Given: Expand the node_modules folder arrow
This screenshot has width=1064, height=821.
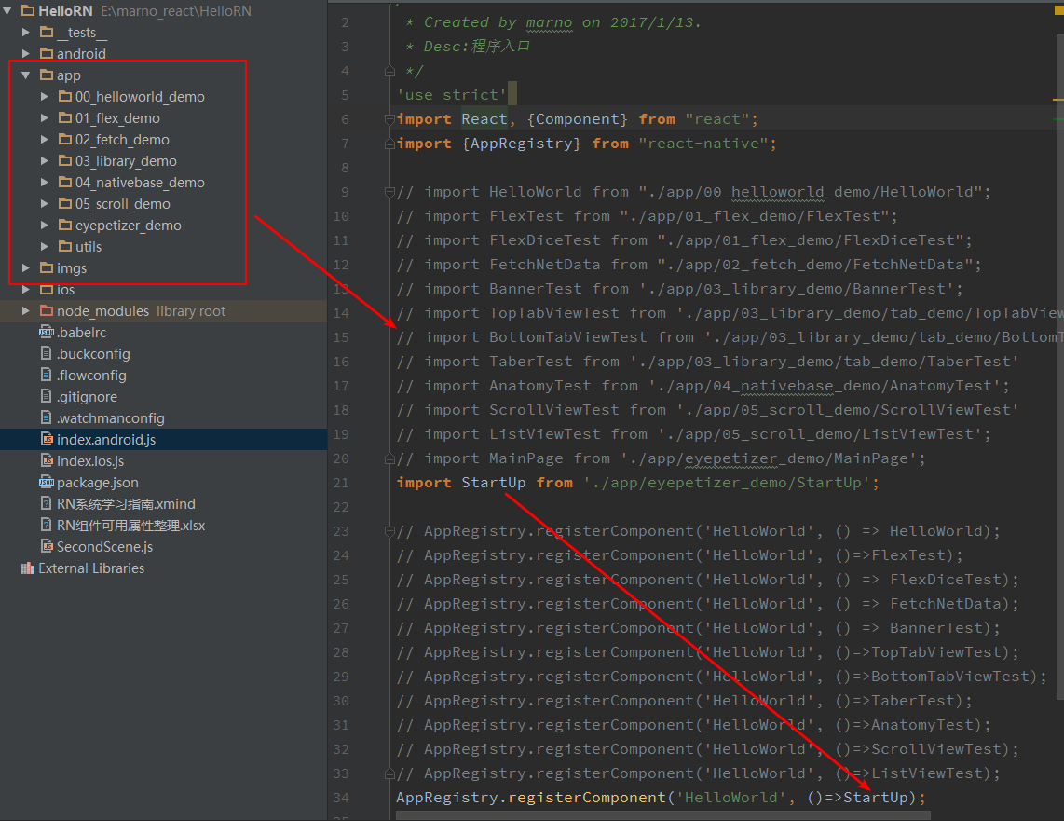Looking at the screenshot, I should [26, 310].
